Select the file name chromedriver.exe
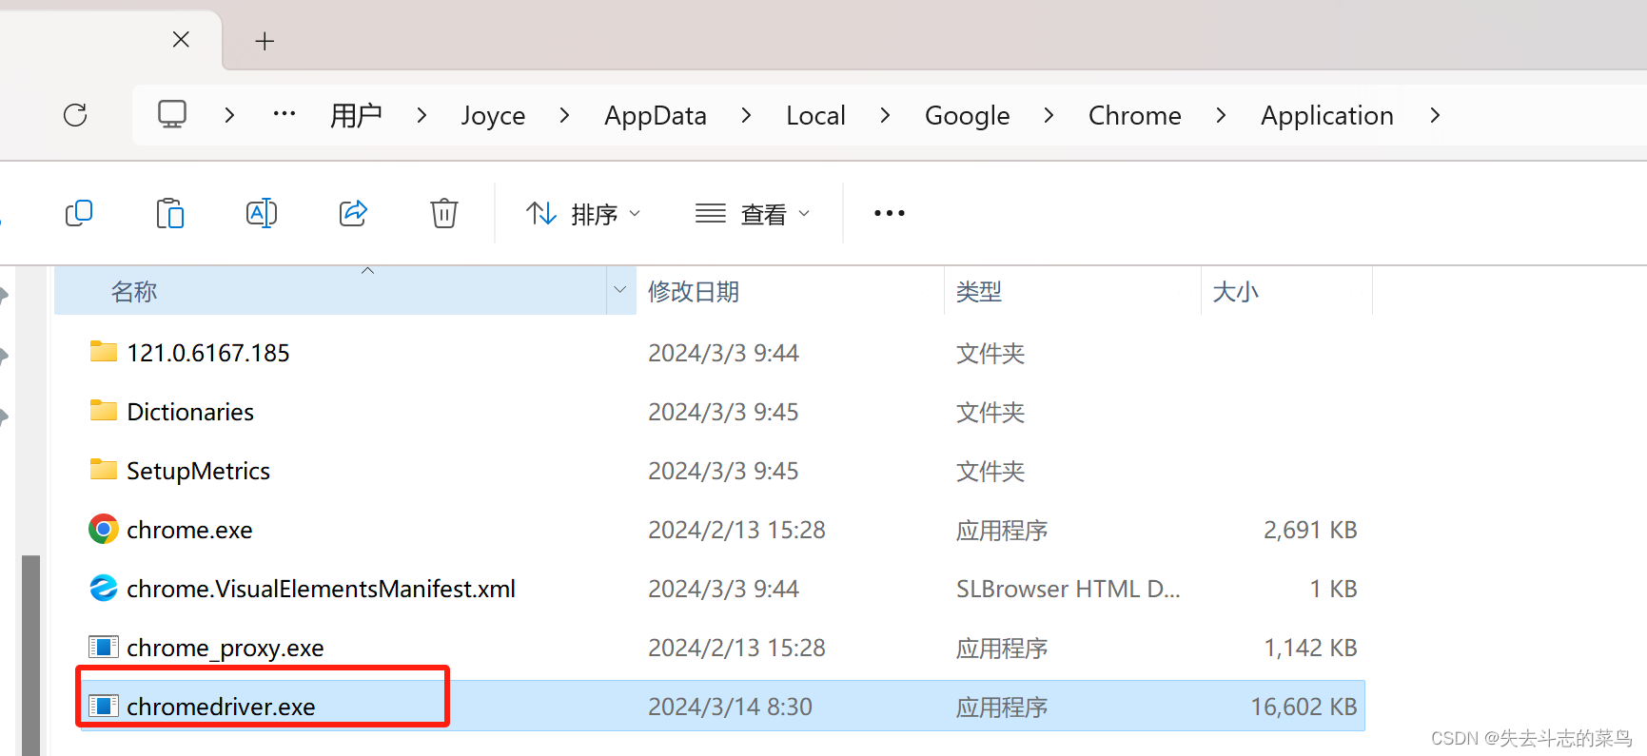The image size is (1647, 756). [221, 707]
